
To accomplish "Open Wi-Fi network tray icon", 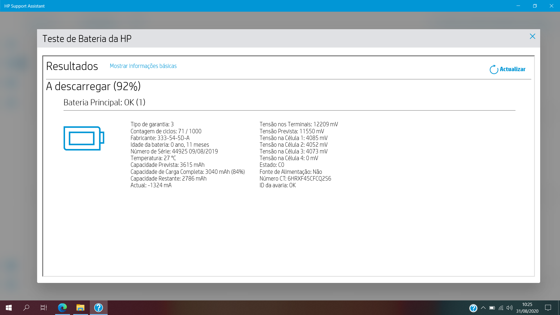I will pos(501,308).
